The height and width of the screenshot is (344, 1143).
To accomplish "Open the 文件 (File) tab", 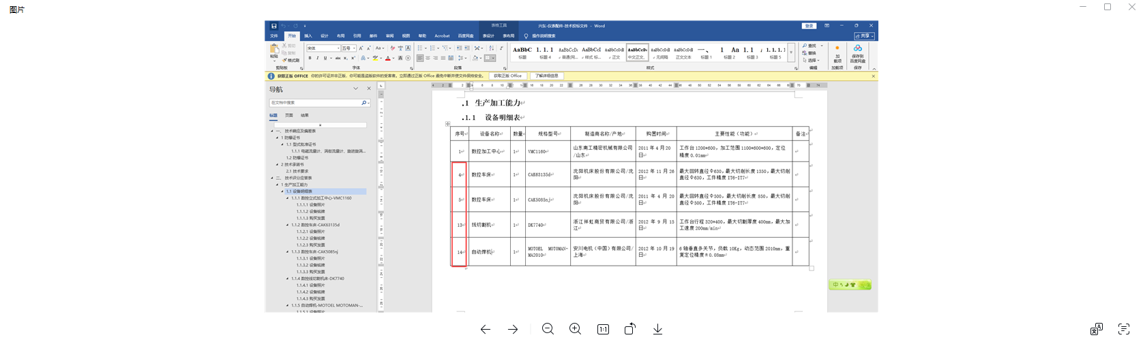I will (274, 36).
